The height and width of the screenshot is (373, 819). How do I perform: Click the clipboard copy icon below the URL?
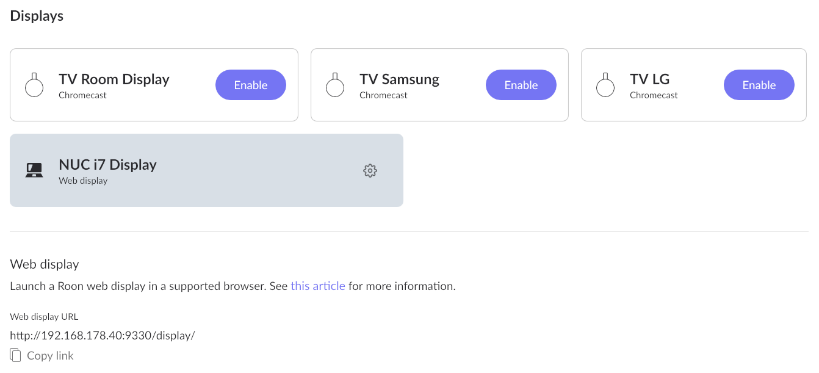(x=16, y=355)
